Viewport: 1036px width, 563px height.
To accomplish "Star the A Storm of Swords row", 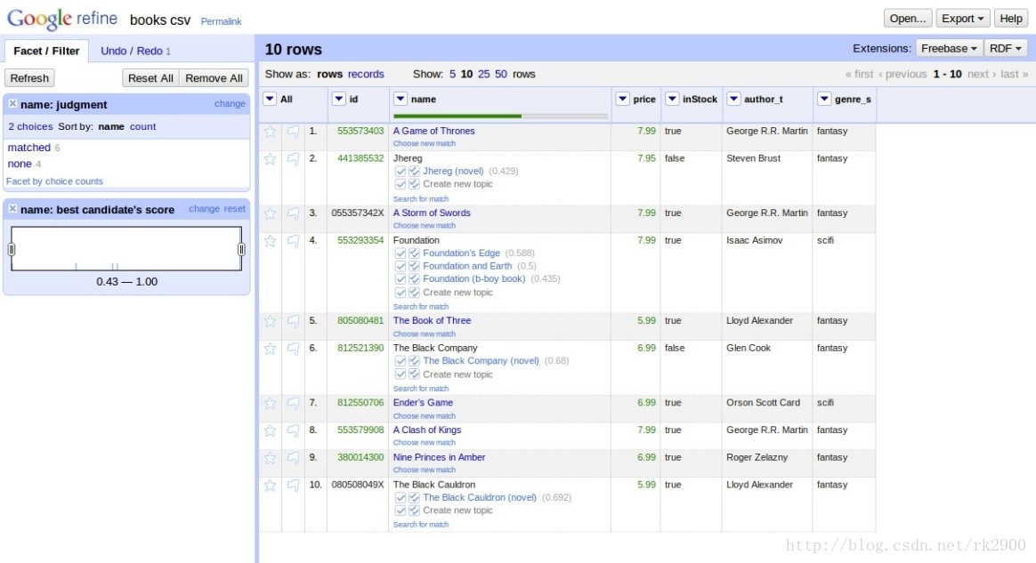I will (271, 213).
